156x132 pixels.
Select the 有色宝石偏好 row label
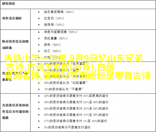(12, 18)
